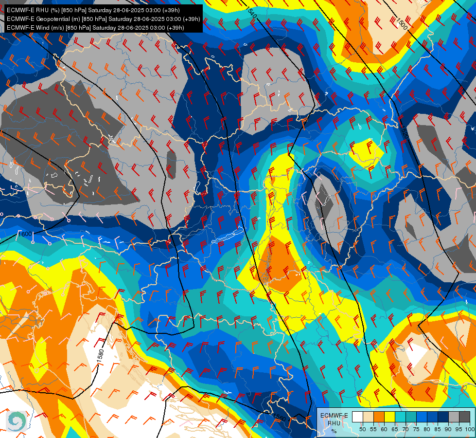The width and height of the screenshot is (476, 438).
Task: Click the 1600 contour label
Action: pyautogui.click(x=25, y=234)
